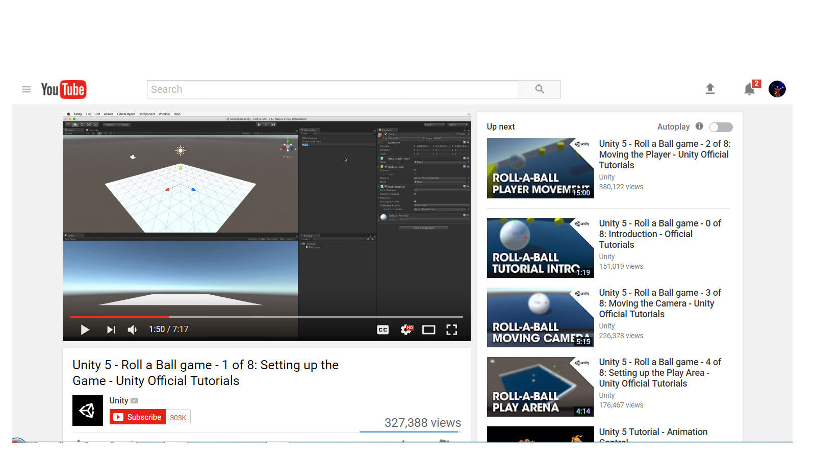This screenshot has width=816, height=459.
Task: Toggle the Use Light Probes checkbox in the video
Action: click(415, 201)
